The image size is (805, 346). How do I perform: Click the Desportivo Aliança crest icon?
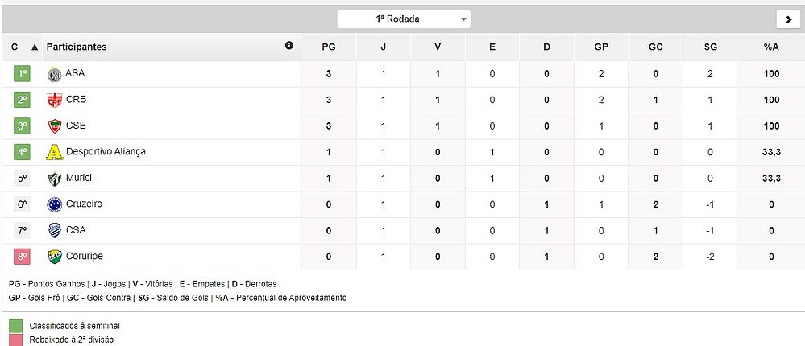55,152
